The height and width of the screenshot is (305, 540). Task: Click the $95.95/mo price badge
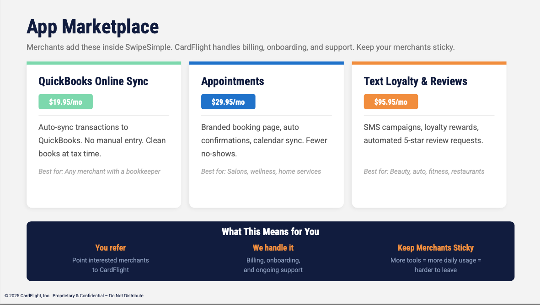[391, 102]
